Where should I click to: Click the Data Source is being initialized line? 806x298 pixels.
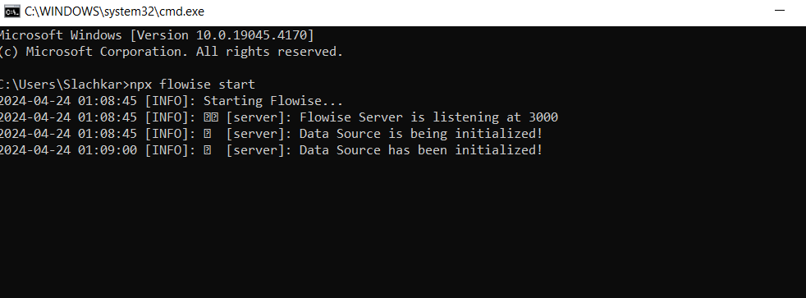(271, 134)
